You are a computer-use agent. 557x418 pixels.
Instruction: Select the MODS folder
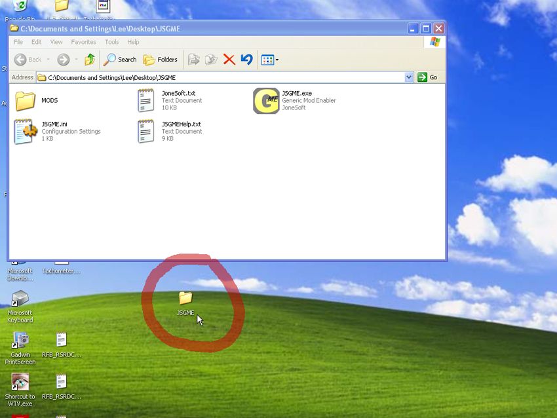point(36,100)
